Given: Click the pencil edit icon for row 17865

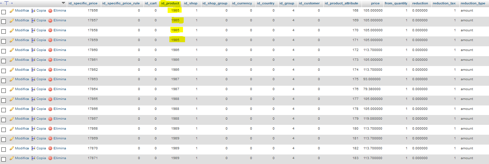Looking at the screenshot, I should 12,99.
